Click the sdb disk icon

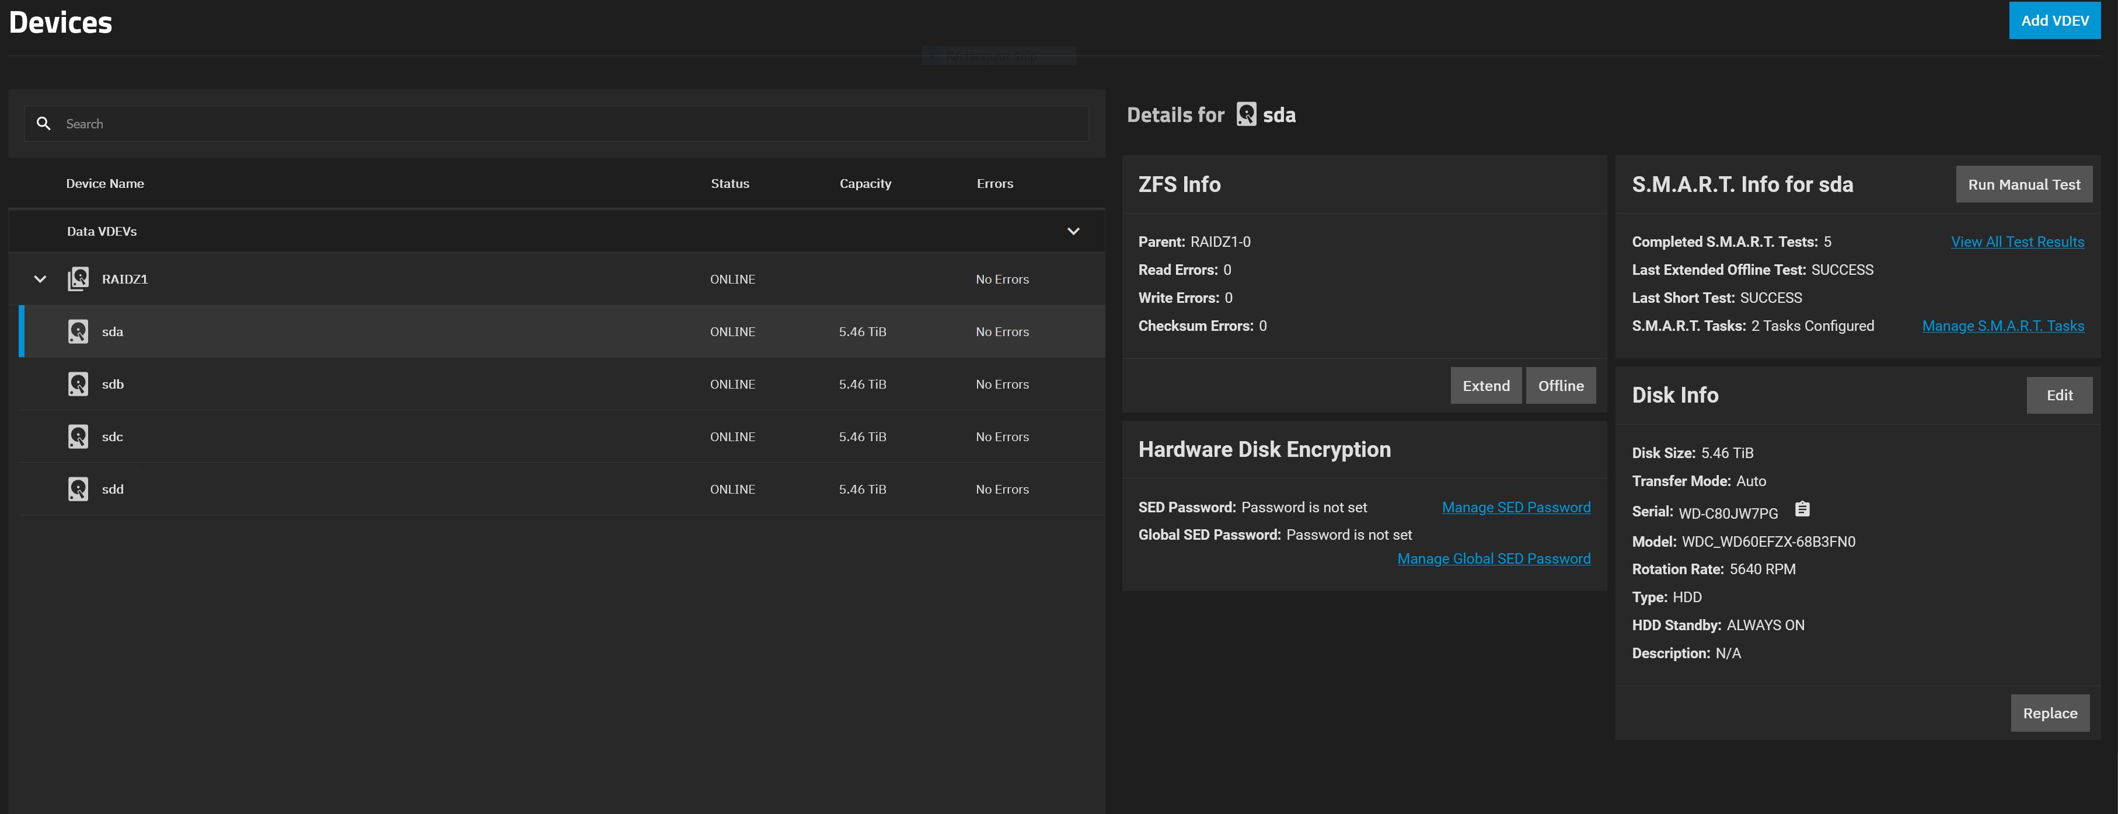(78, 384)
